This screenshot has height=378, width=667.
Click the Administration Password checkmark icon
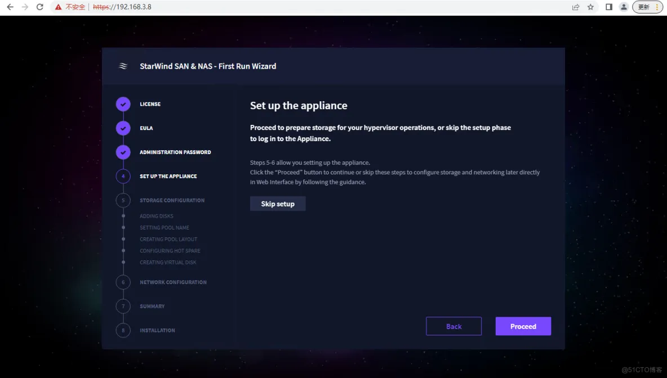(123, 152)
